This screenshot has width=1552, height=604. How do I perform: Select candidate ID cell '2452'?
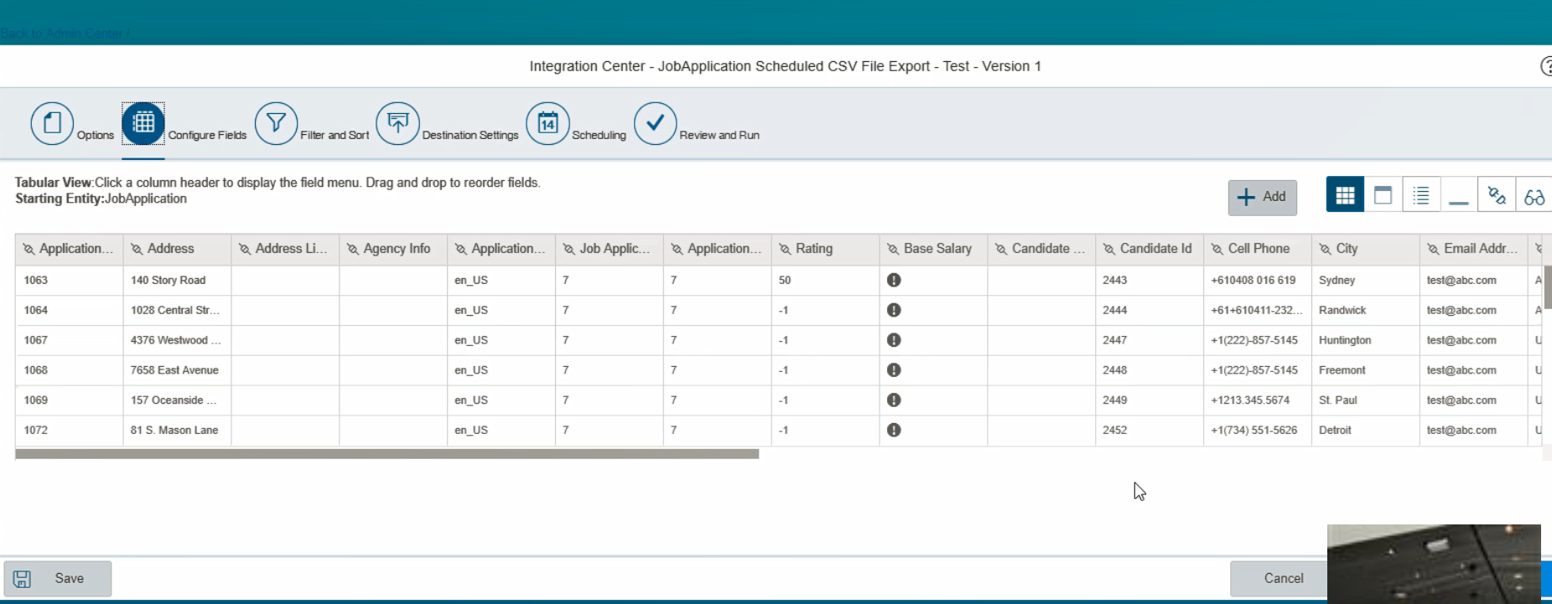(x=1150, y=430)
